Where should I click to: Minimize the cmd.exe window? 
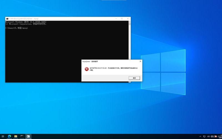click(x=116, y=19)
